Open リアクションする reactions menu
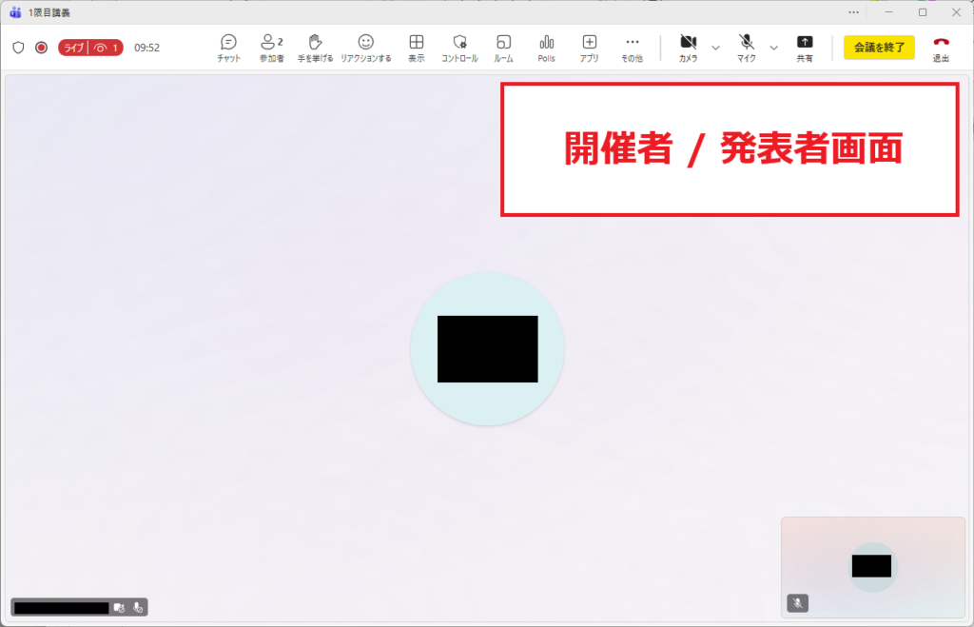This screenshot has width=974, height=627. point(365,48)
